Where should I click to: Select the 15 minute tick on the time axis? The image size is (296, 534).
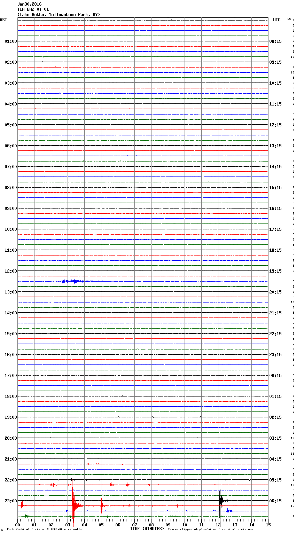click(x=268, y=525)
